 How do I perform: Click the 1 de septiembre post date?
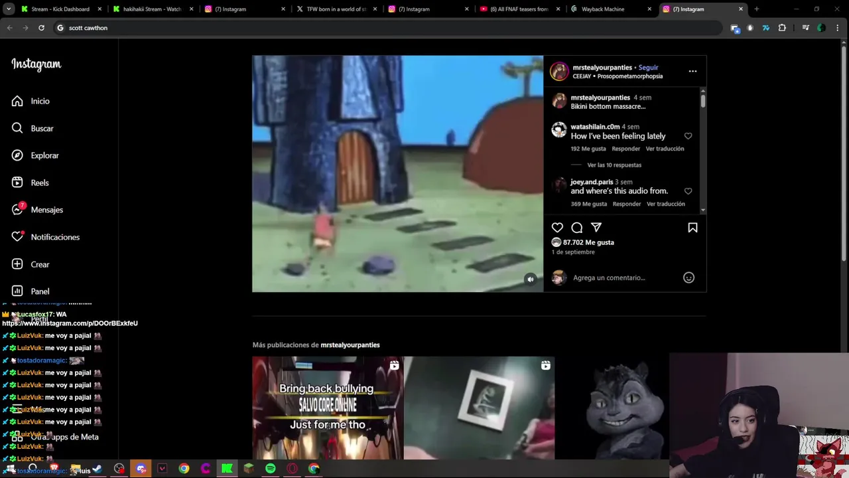[x=573, y=252]
